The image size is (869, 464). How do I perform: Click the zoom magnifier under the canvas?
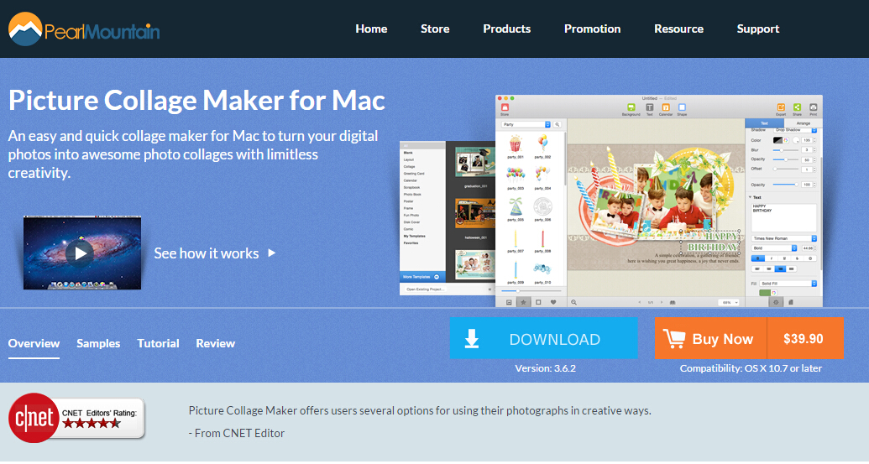pyautogui.click(x=573, y=302)
